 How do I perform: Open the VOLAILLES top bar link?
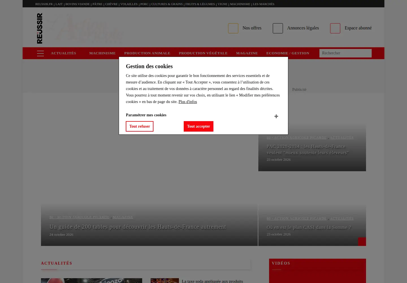click(x=129, y=4)
